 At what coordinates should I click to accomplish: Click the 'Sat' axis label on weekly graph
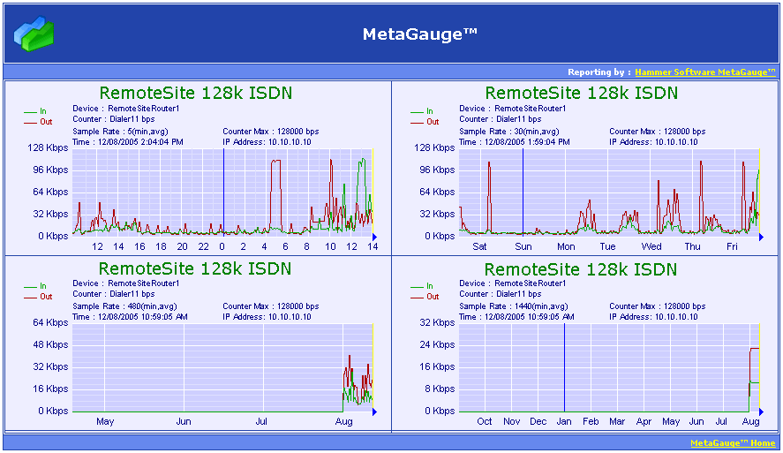point(479,246)
